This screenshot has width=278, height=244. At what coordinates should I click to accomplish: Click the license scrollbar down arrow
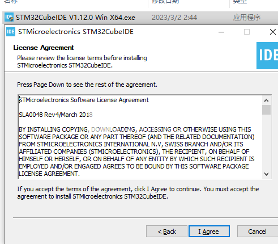(x=266, y=174)
